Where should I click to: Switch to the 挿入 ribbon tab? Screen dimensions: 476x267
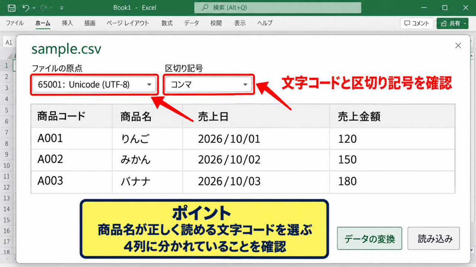click(67, 23)
